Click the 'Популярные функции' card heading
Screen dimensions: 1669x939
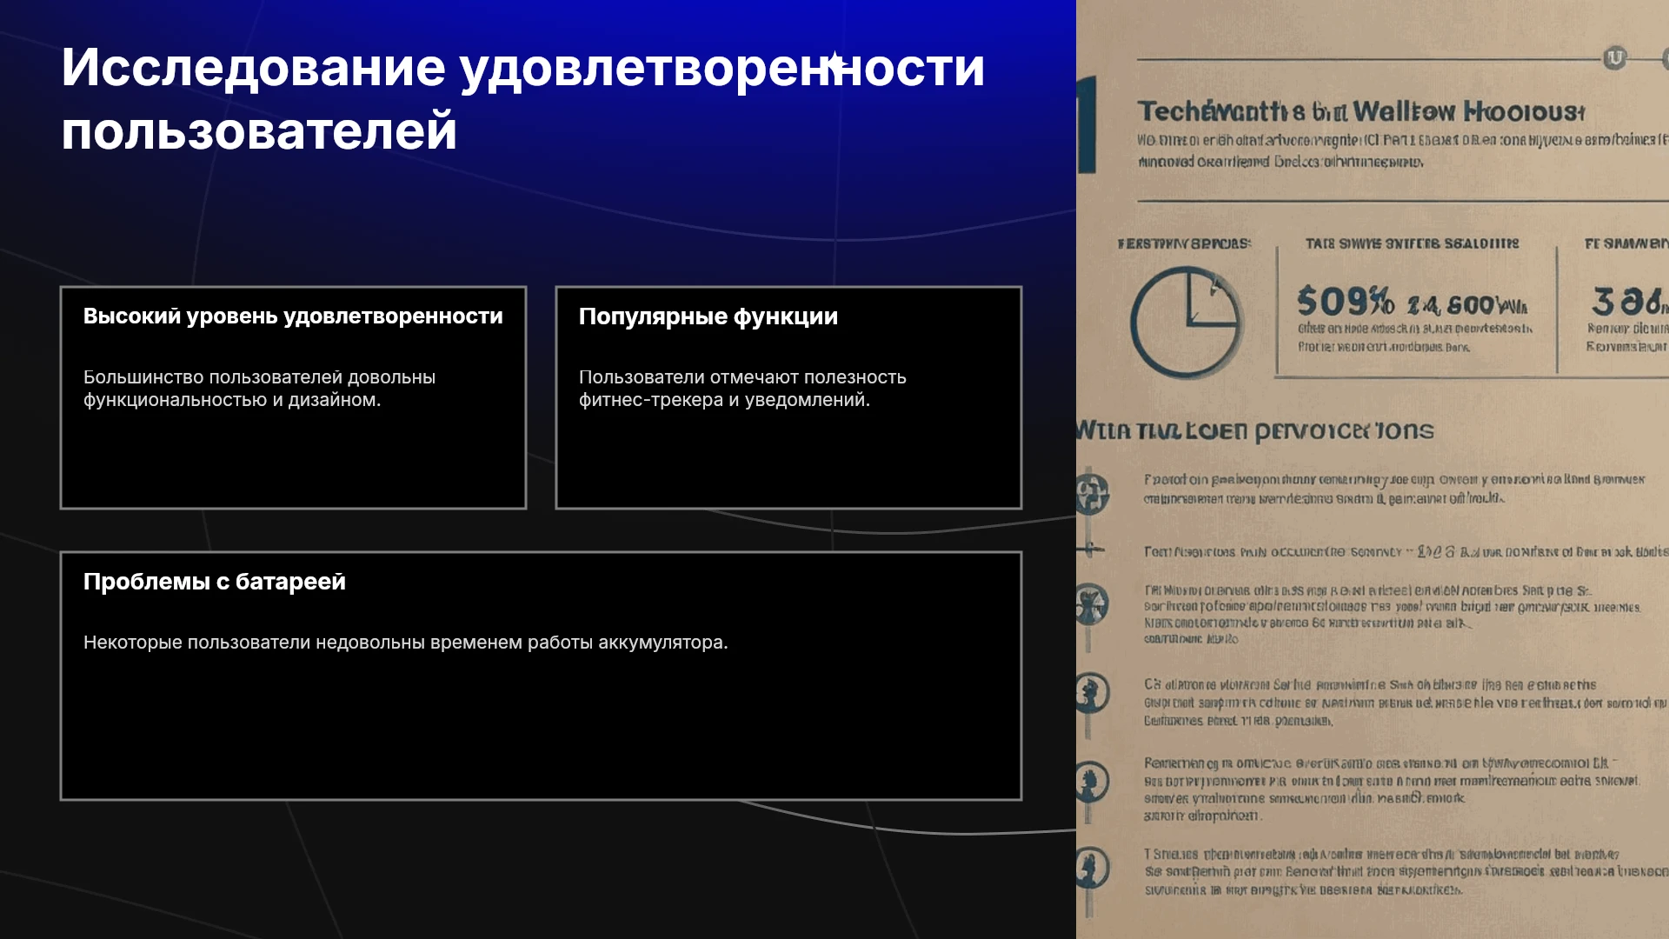click(708, 316)
